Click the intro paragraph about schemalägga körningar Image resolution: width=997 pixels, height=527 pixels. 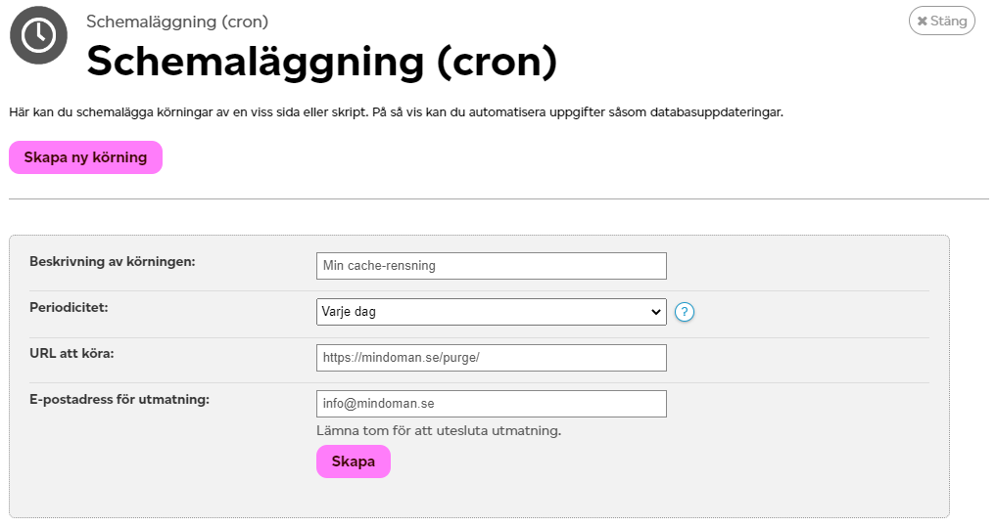(396, 112)
